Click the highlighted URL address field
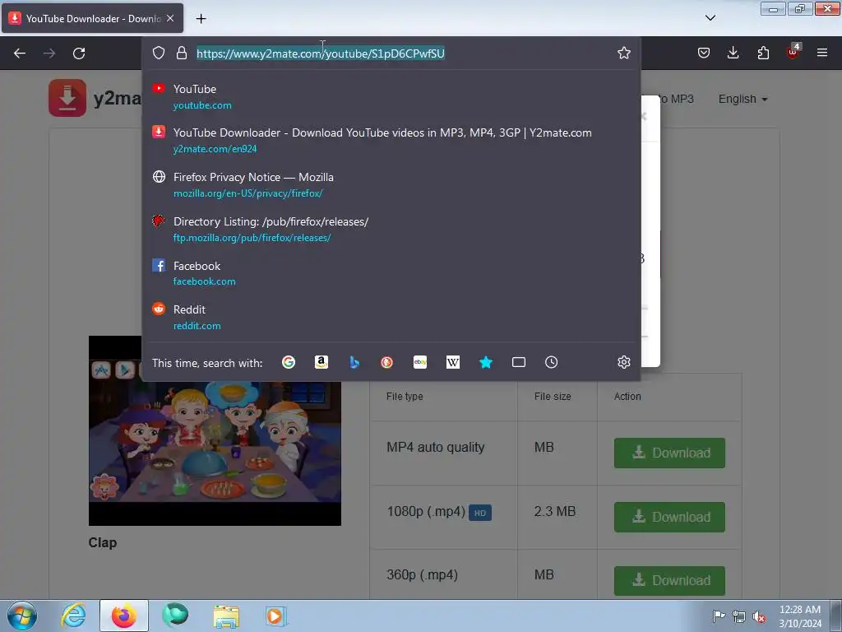The height and width of the screenshot is (632, 842). click(x=321, y=53)
